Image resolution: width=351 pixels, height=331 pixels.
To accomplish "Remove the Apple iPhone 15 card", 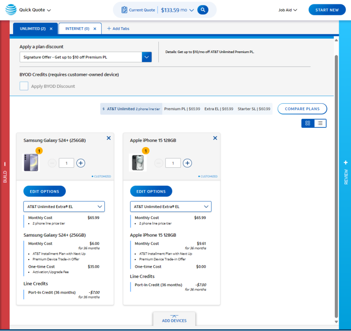I will point(215,138).
